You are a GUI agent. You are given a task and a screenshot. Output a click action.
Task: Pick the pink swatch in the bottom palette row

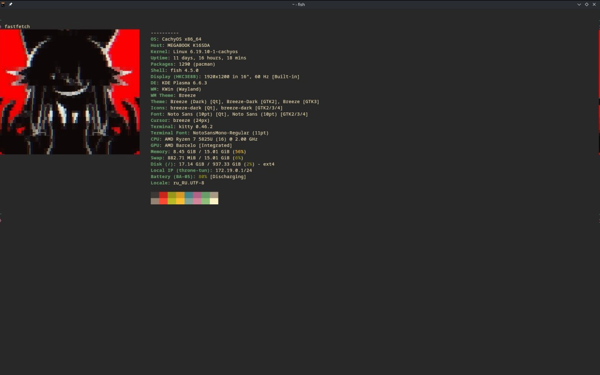tap(197, 201)
